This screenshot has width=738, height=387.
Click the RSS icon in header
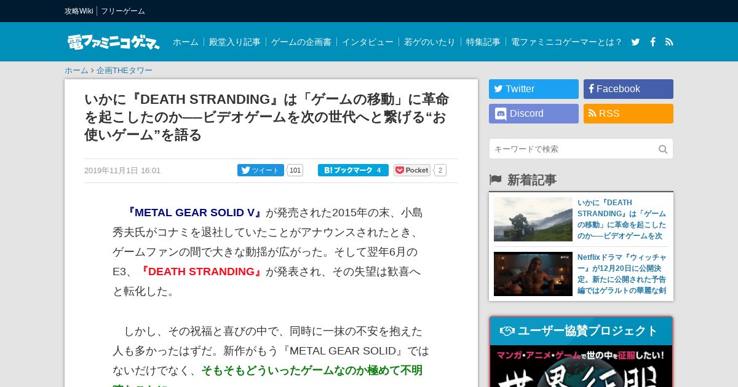669,42
